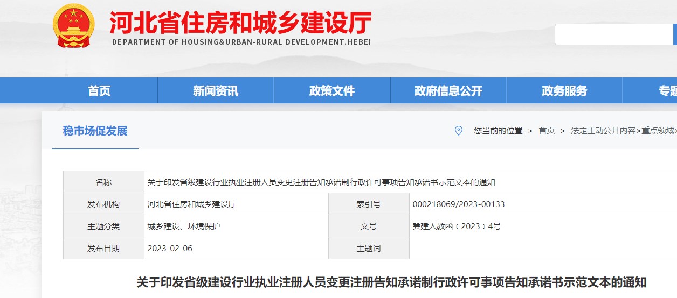
Task: Select the 稳市场促发展 section tab
Action: coord(95,131)
